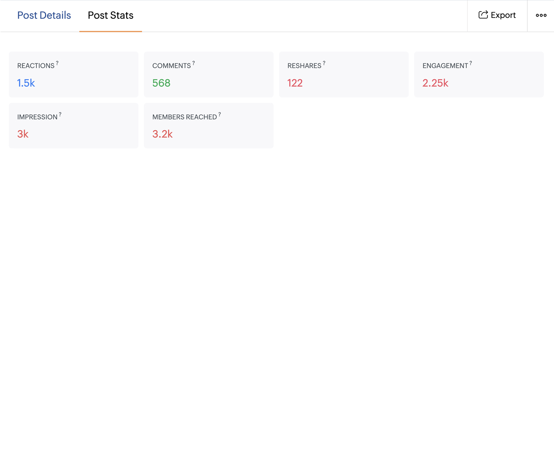The width and height of the screenshot is (554, 472).
Task: Click the green 568 comments value
Action: pyautogui.click(x=161, y=83)
